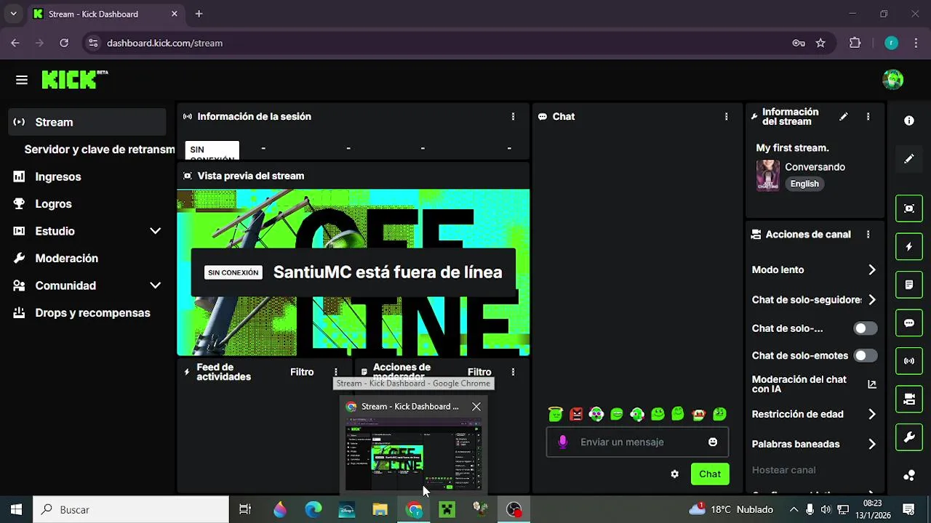Toggle chat bubble panel button in right rail

tap(909, 323)
